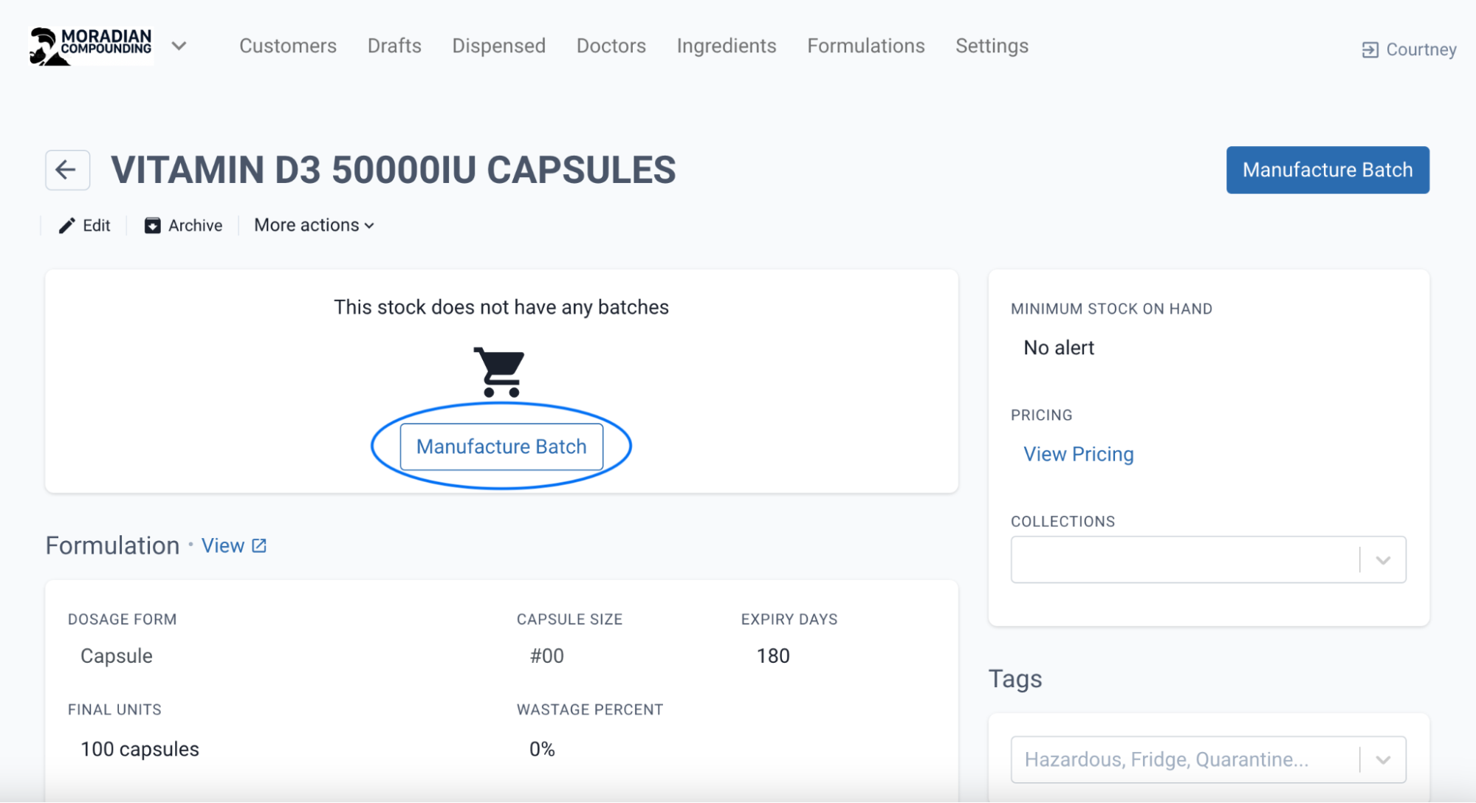Select the Edit pencil icon
This screenshot has height=803, width=1476.
pos(66,225)
